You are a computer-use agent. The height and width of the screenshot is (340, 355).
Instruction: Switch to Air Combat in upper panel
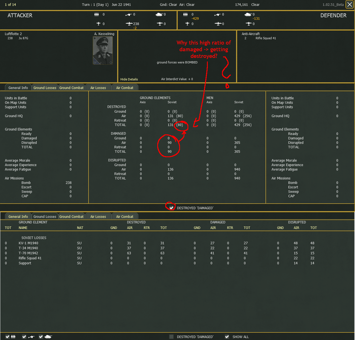(125, 88)
